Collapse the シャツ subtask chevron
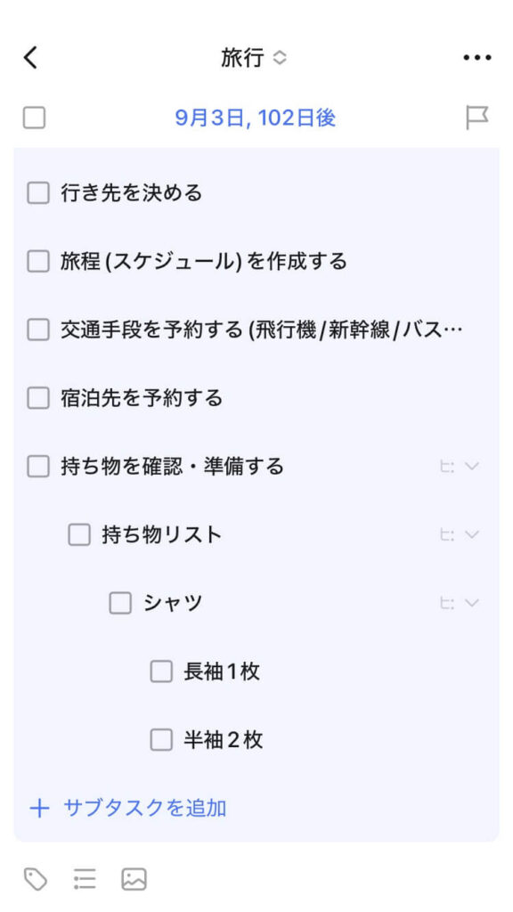The height and width of the screenshot is (912, 513). [x=472, y=603]
